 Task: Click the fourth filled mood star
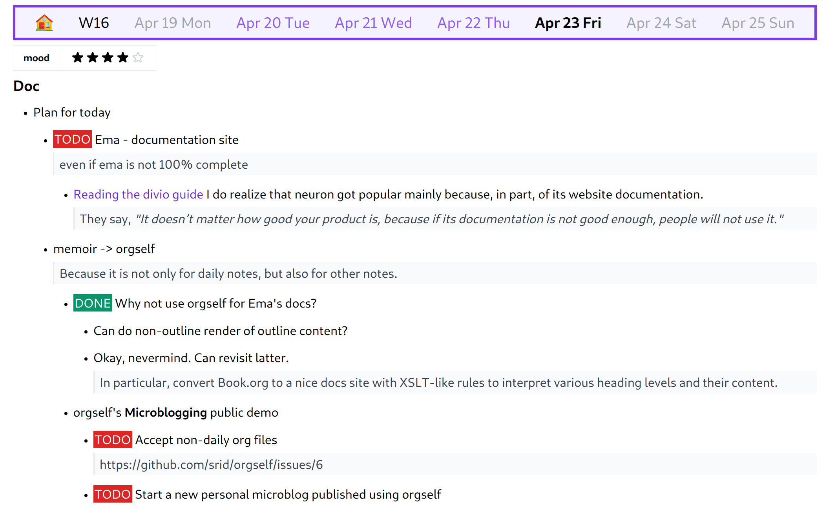pos(123,58)
